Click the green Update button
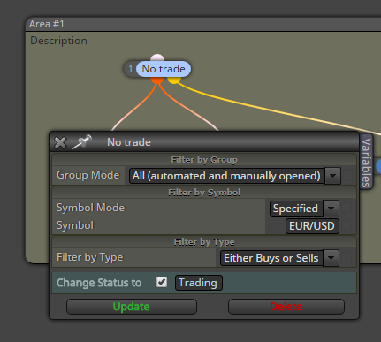 (x=132, y=307)
